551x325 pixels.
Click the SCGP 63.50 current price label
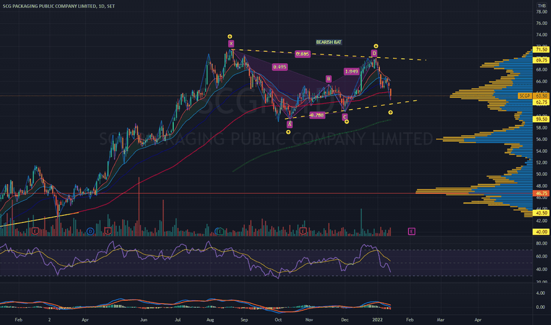pyautogui.click(x=534, y=96)
